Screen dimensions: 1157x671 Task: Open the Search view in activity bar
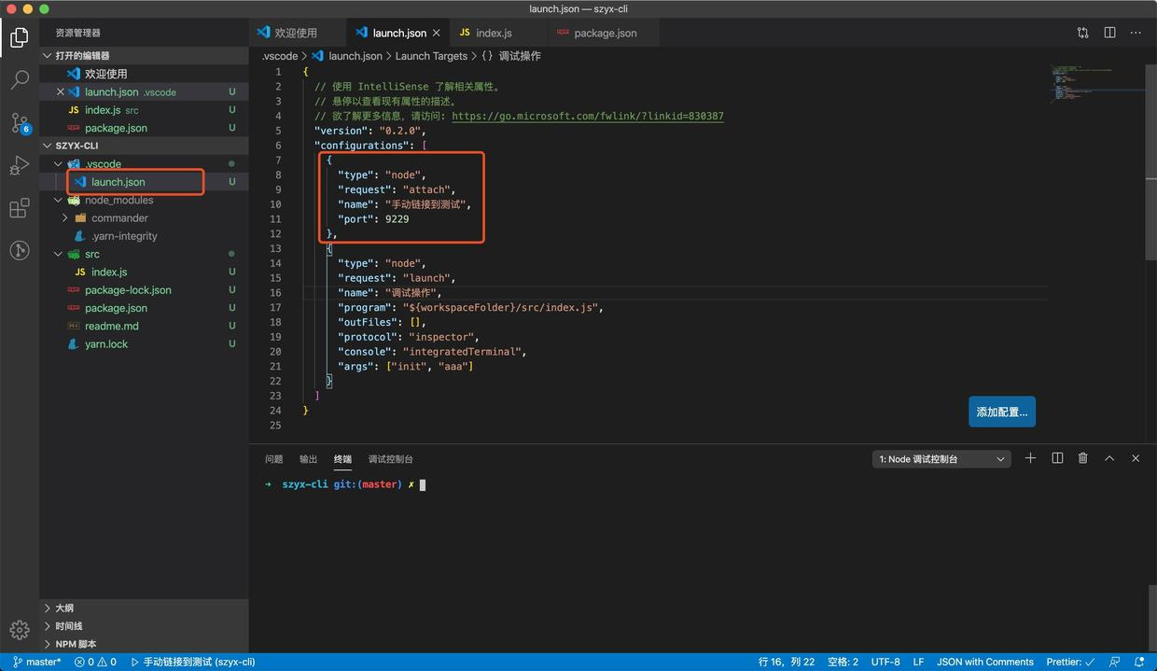point(19,80)
